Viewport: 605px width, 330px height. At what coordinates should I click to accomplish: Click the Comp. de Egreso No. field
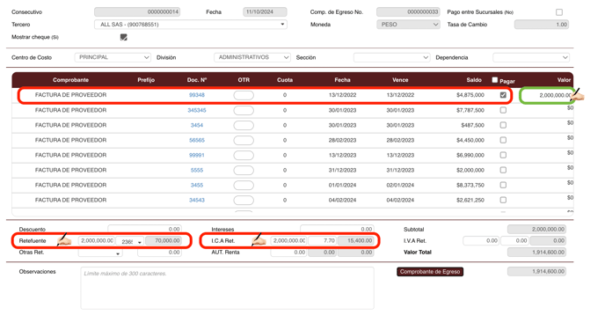click(x=408, y=12)
